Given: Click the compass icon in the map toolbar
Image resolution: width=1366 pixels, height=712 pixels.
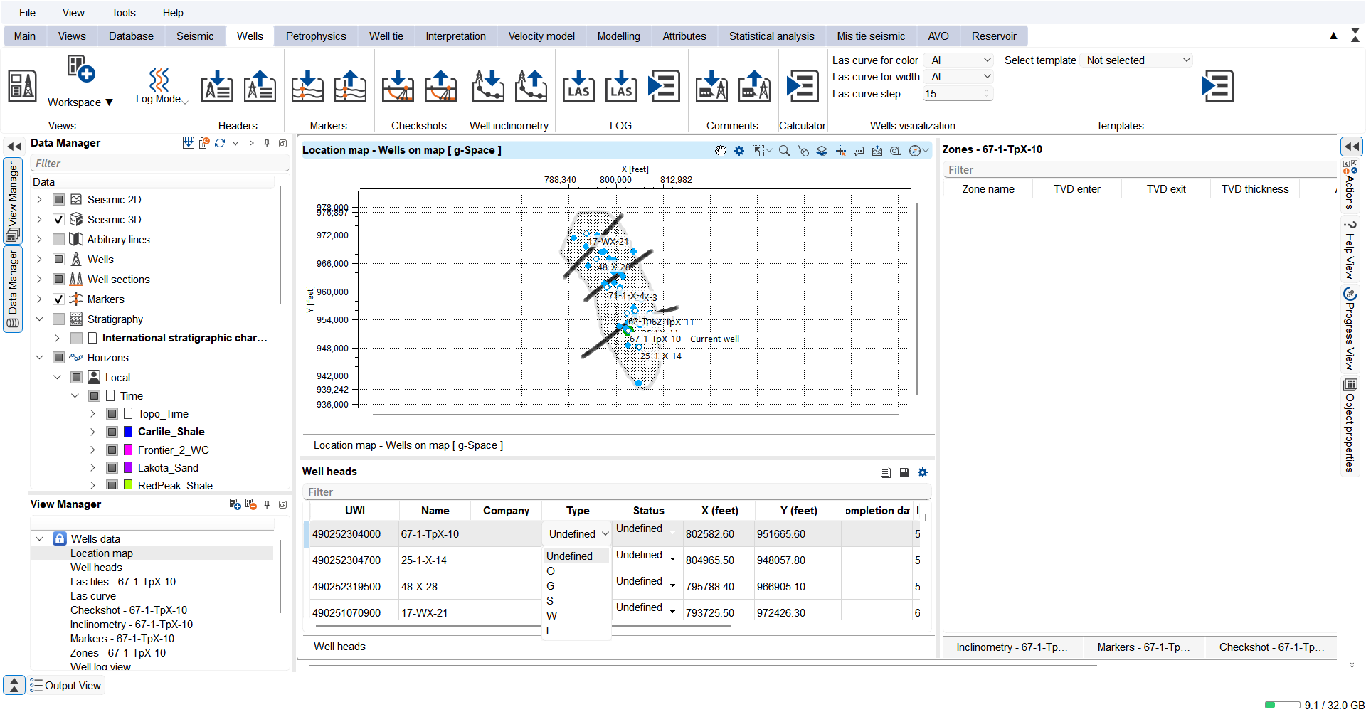Looking at the screenshot, I should (915, 151).
